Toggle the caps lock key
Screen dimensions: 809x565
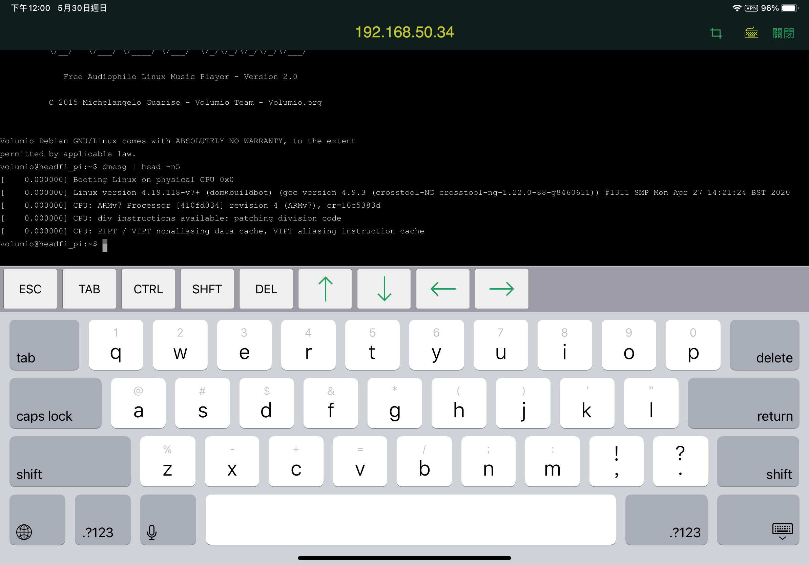pyautogui.click(x=56, y=403)
